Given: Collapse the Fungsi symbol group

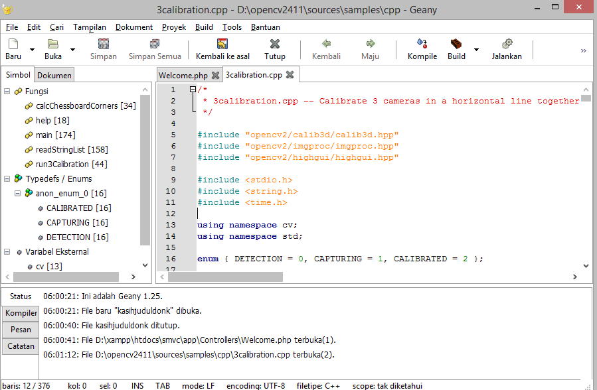Looking at the screenshot, I should pyautogui.click(x=7, y=91).
